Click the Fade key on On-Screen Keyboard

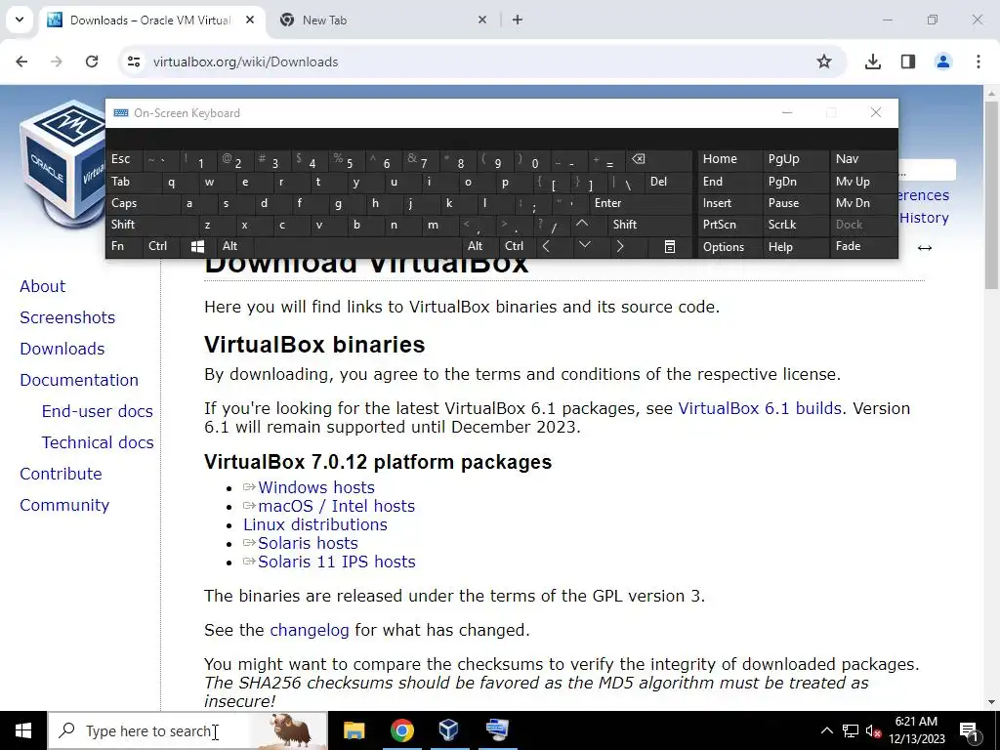[863, 246]
